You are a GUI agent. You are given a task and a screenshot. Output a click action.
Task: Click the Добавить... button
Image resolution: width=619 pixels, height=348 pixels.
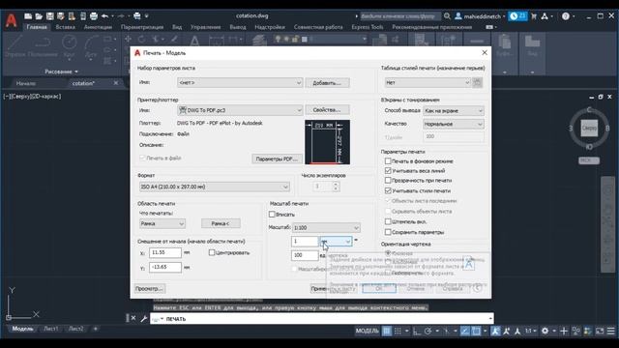327,83
